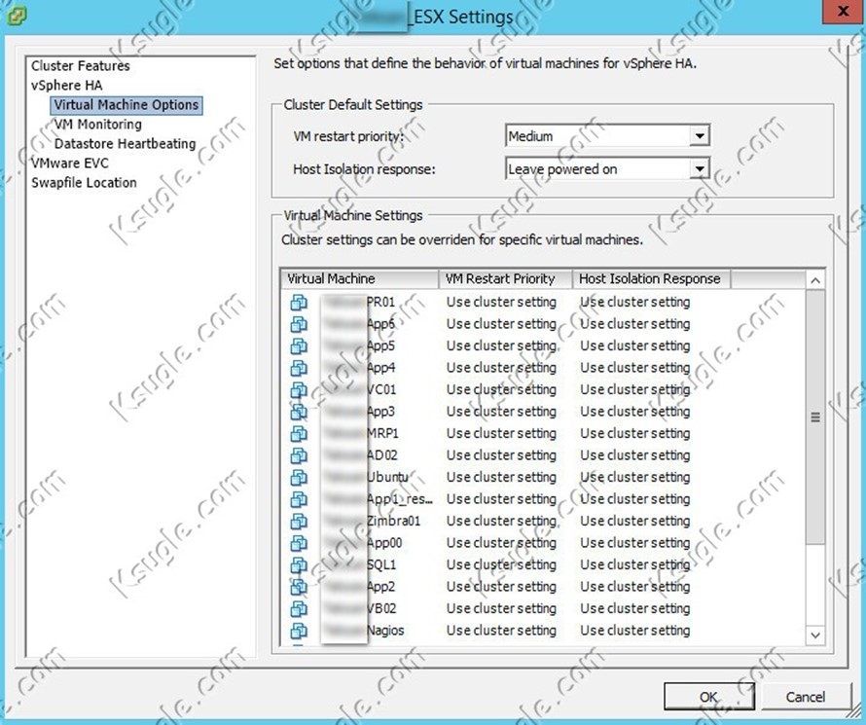Screen dimensions: 866x725
Task: Click the VM icon beside App2
Action: pos(299,587)
